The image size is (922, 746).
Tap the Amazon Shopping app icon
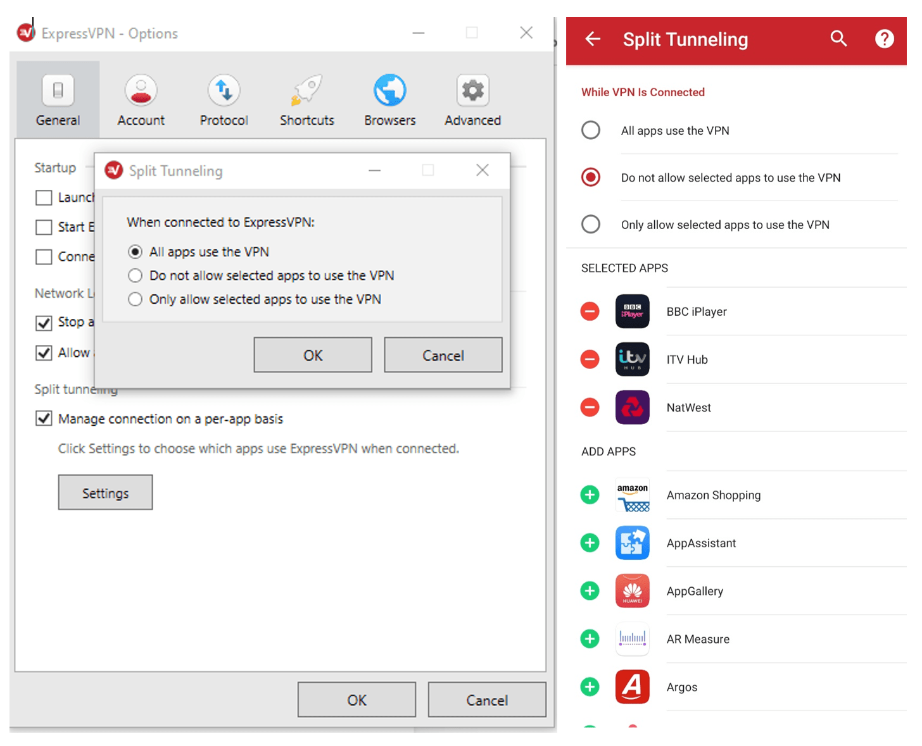coord(632,495)
